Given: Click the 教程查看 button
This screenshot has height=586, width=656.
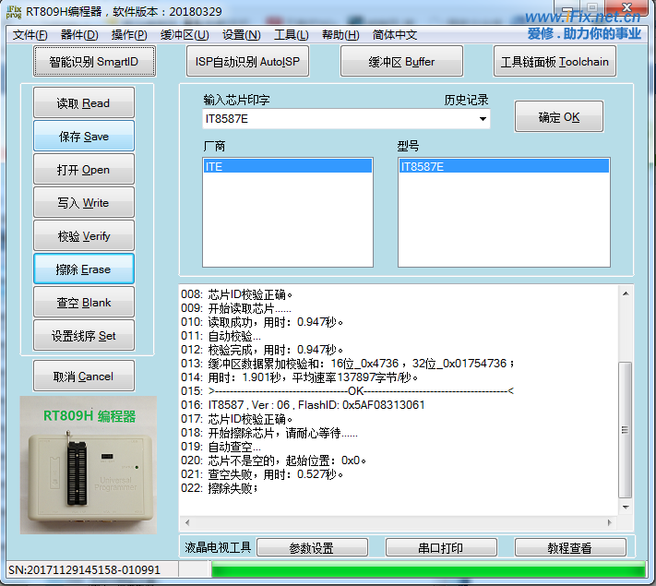Looking at the screenshot, I should pyautogui.click(x=570, y=547).
